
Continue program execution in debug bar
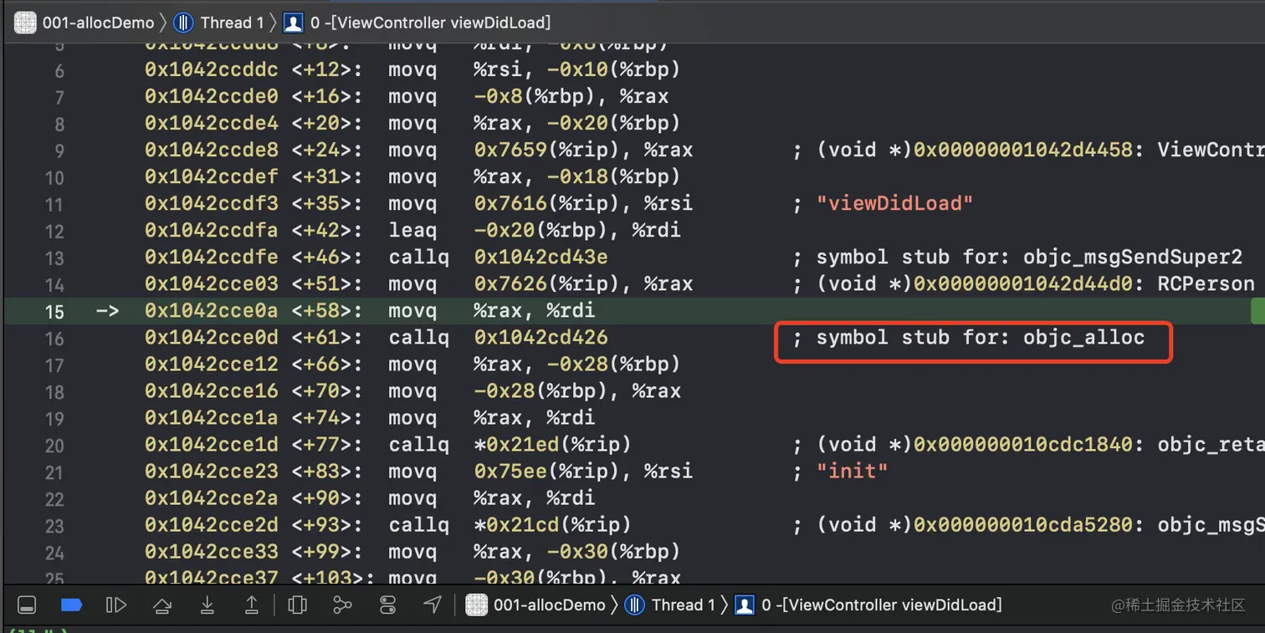point(116,605)
